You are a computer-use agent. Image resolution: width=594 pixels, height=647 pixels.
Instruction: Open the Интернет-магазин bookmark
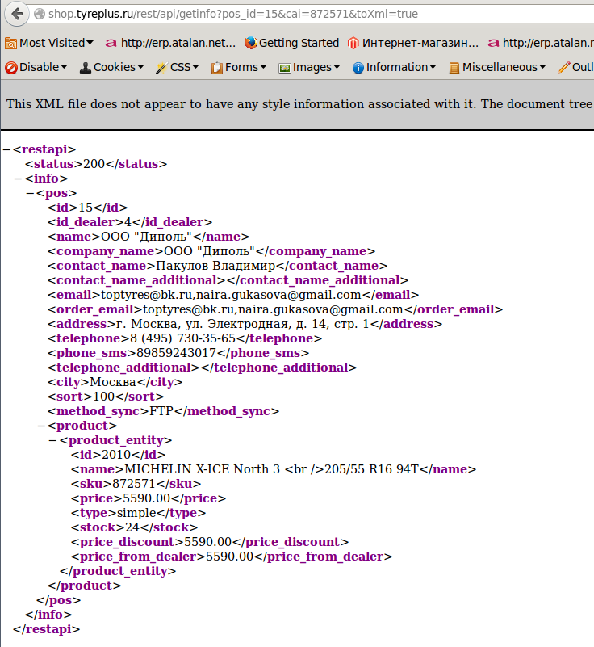coord(413,43)
